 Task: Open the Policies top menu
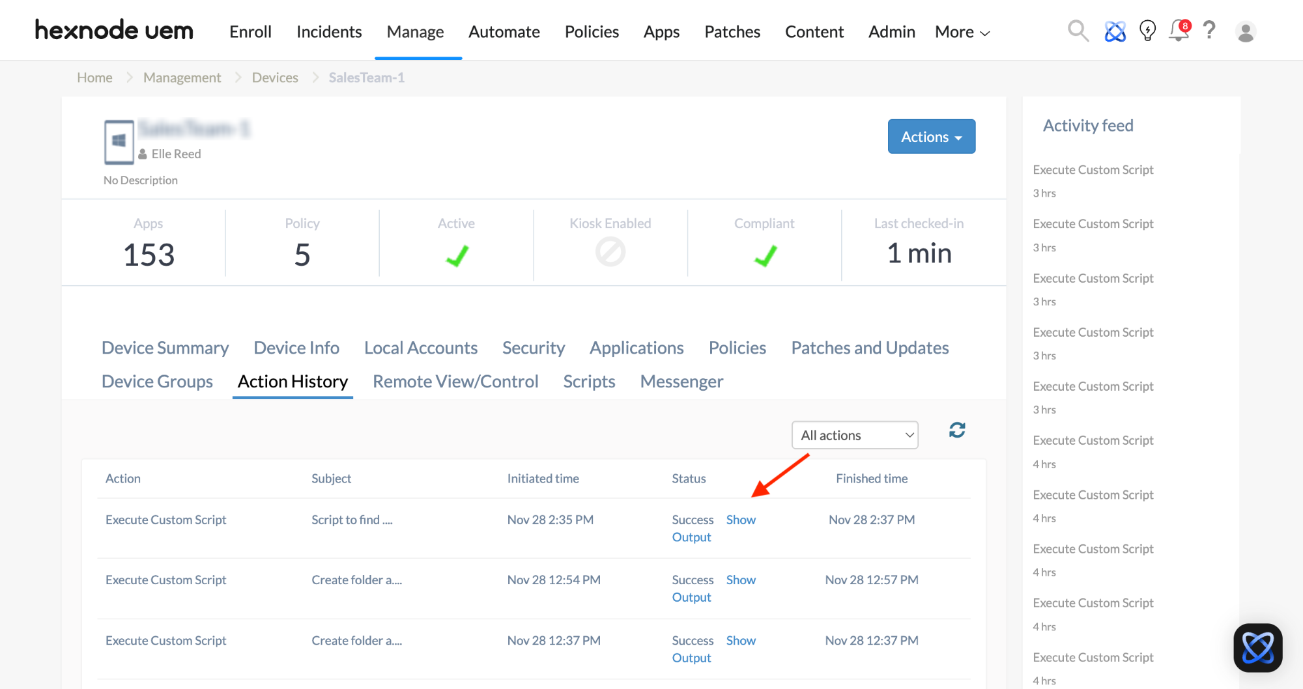click(592, 32)
